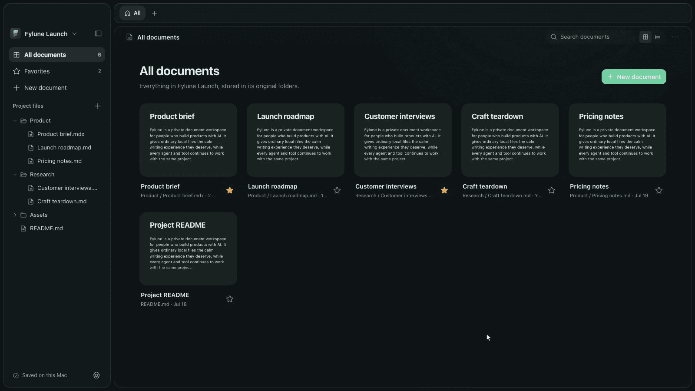Open the settings gear in sidebar footer
This screenshot has width=695, height=391.
96,375
